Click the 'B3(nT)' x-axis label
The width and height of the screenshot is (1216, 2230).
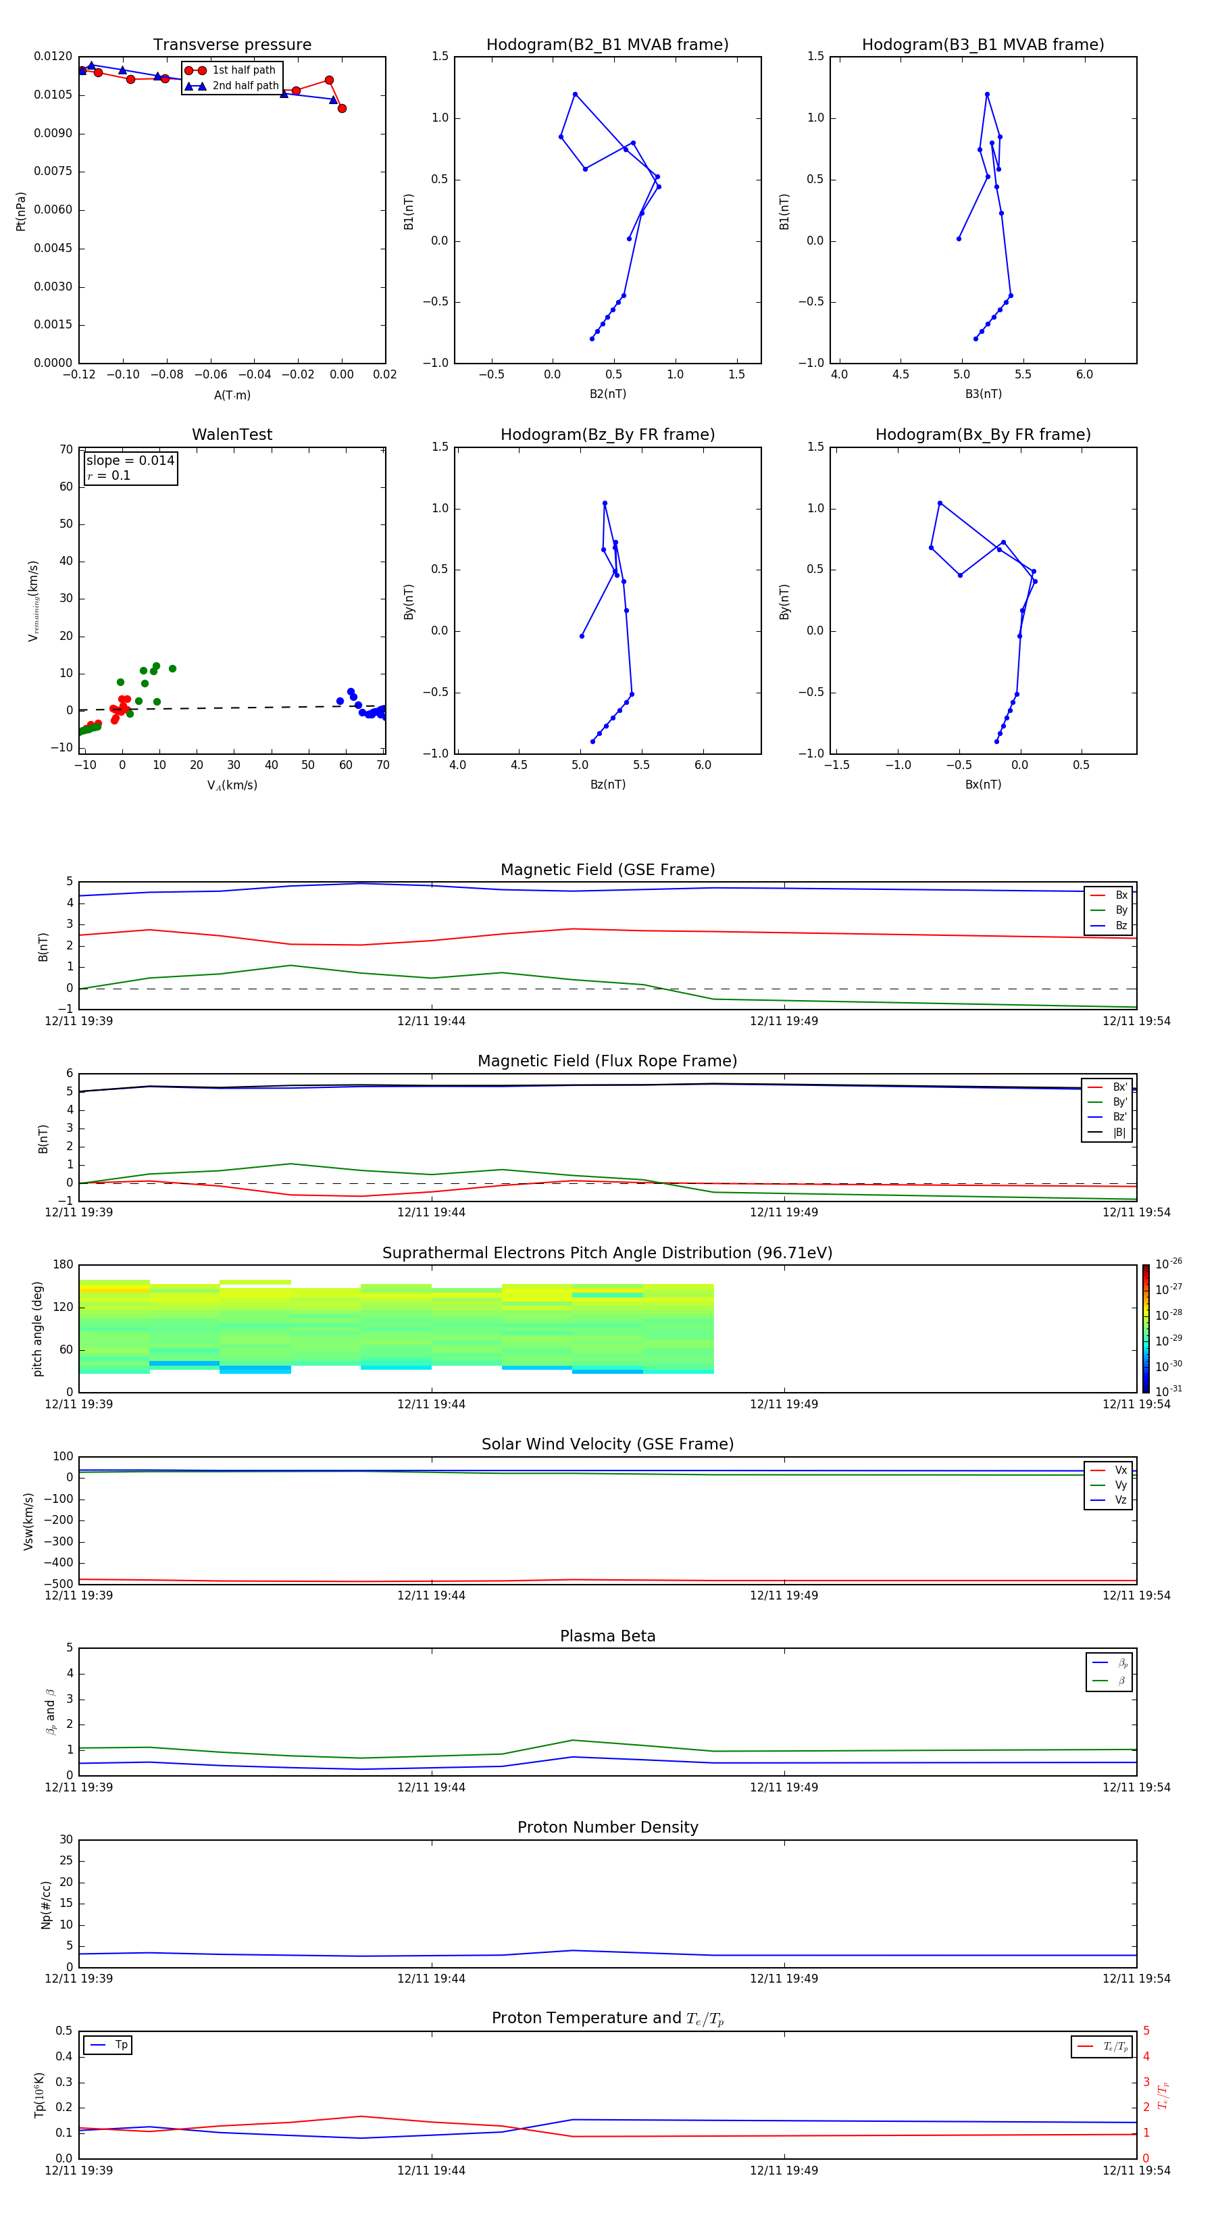(x=983, y=394)
